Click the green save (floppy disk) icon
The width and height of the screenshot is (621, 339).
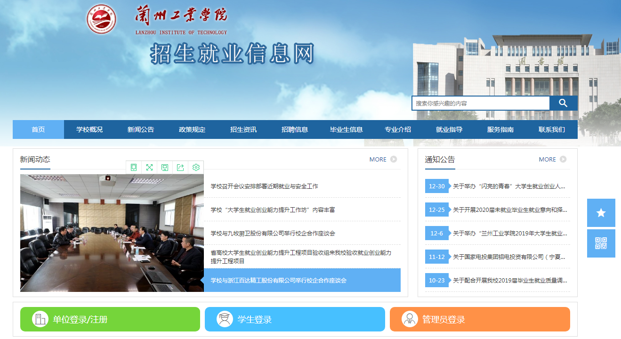164,167
